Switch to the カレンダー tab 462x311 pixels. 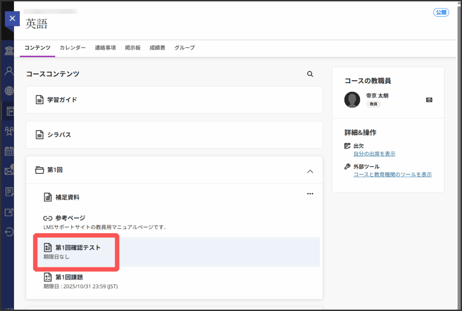[x=73, y=48]
